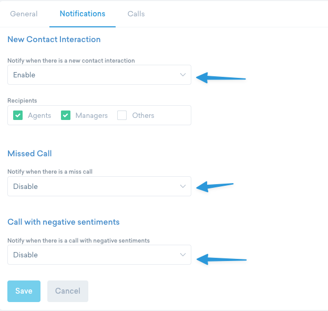Enable the Others recipient checkbox

[122, 115]
